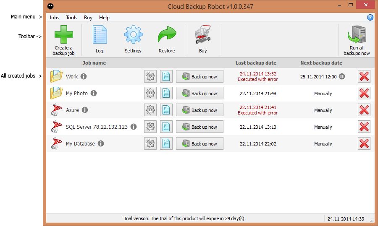Delete the SQL Server 78.22.132.123 job
The image size is (378, 226).
[364, 127]
